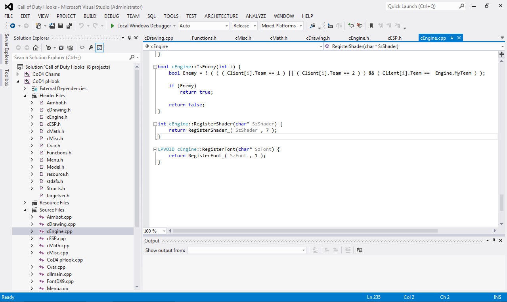This screenshot has width=507, height=302.
Task: Toggle Word Wrap in the Output panel
Action: pos(360,250)
